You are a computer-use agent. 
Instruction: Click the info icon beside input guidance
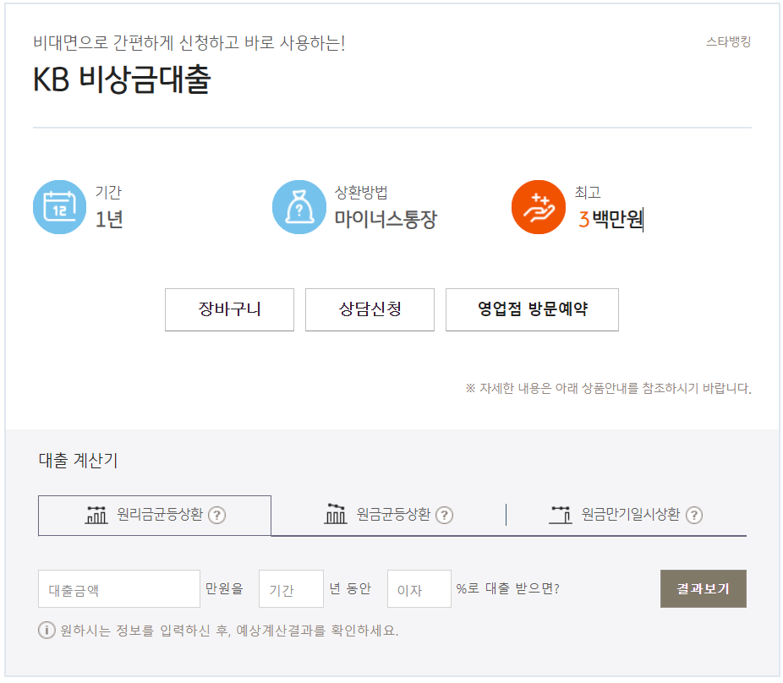point(47,630)
